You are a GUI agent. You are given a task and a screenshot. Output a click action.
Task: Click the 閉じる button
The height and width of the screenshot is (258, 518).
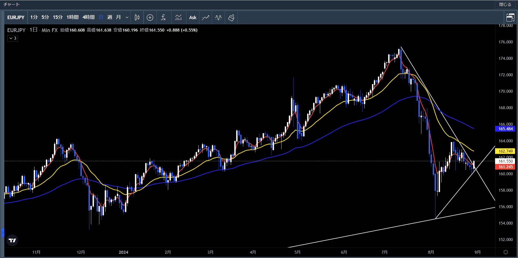[x=505, y=5]
